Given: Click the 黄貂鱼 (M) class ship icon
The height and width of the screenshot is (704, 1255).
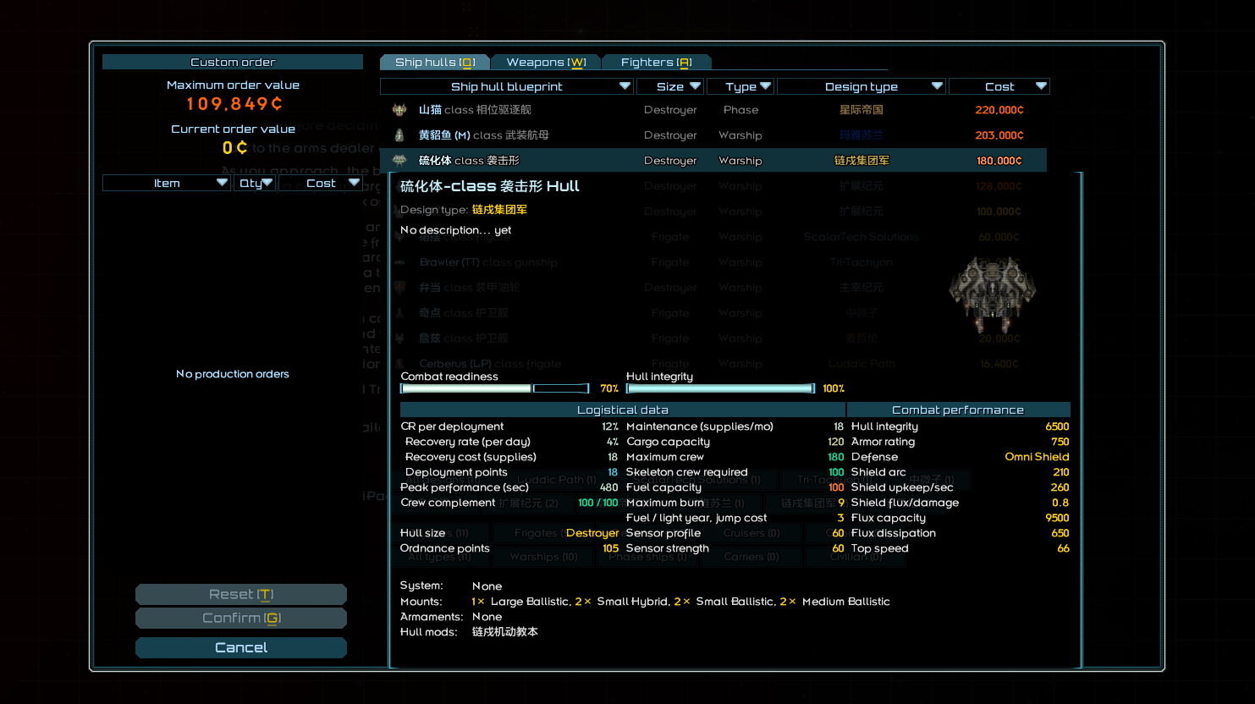Looking at the screenshot, I should click(399, 135).
